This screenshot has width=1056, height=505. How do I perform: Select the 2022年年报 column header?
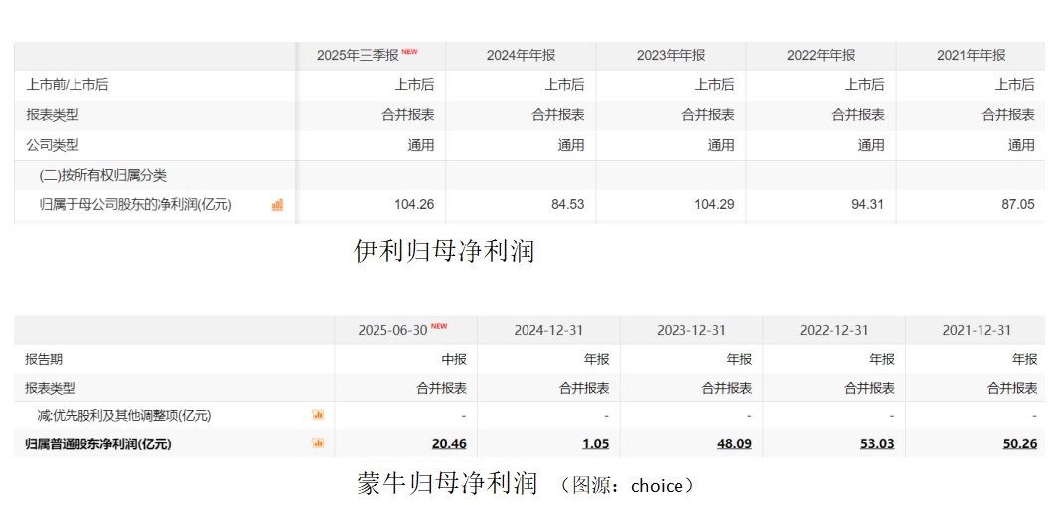821,56
